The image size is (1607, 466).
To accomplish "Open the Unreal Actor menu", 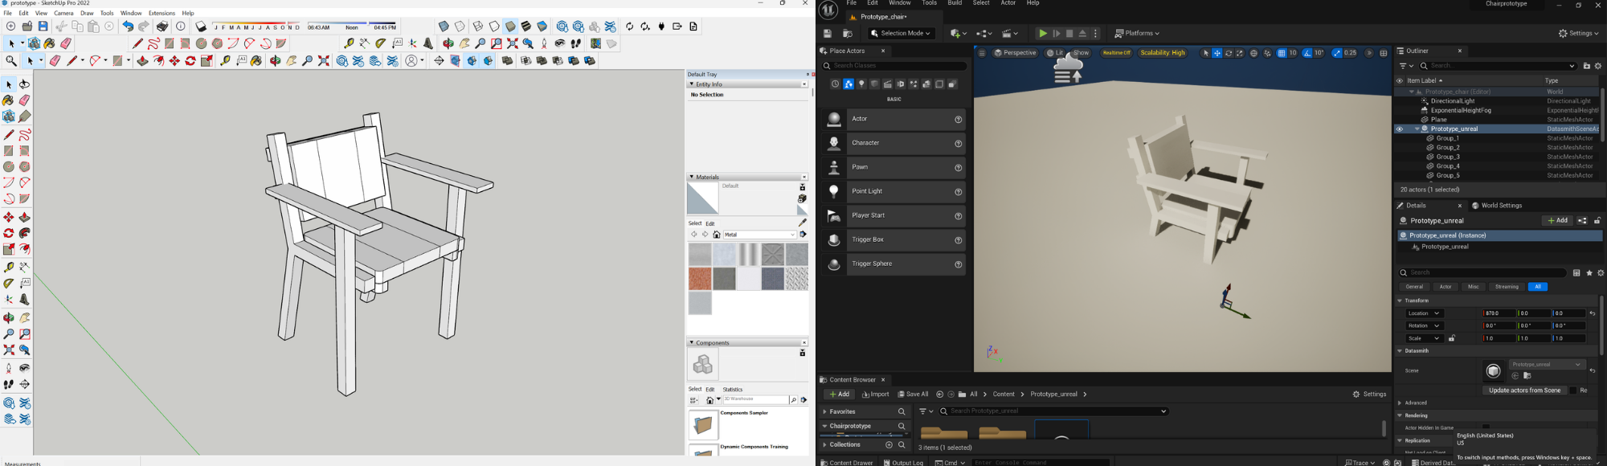I will (1008, 3).
